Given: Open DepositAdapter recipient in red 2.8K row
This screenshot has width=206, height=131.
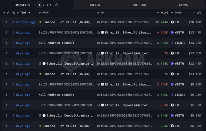Looking at the screenshot, I should coord(128,105).
